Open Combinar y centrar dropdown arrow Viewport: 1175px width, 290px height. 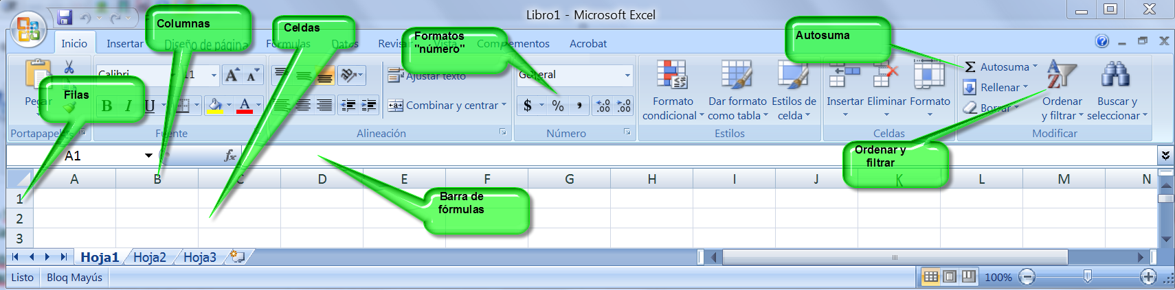(x=504, y=105)
